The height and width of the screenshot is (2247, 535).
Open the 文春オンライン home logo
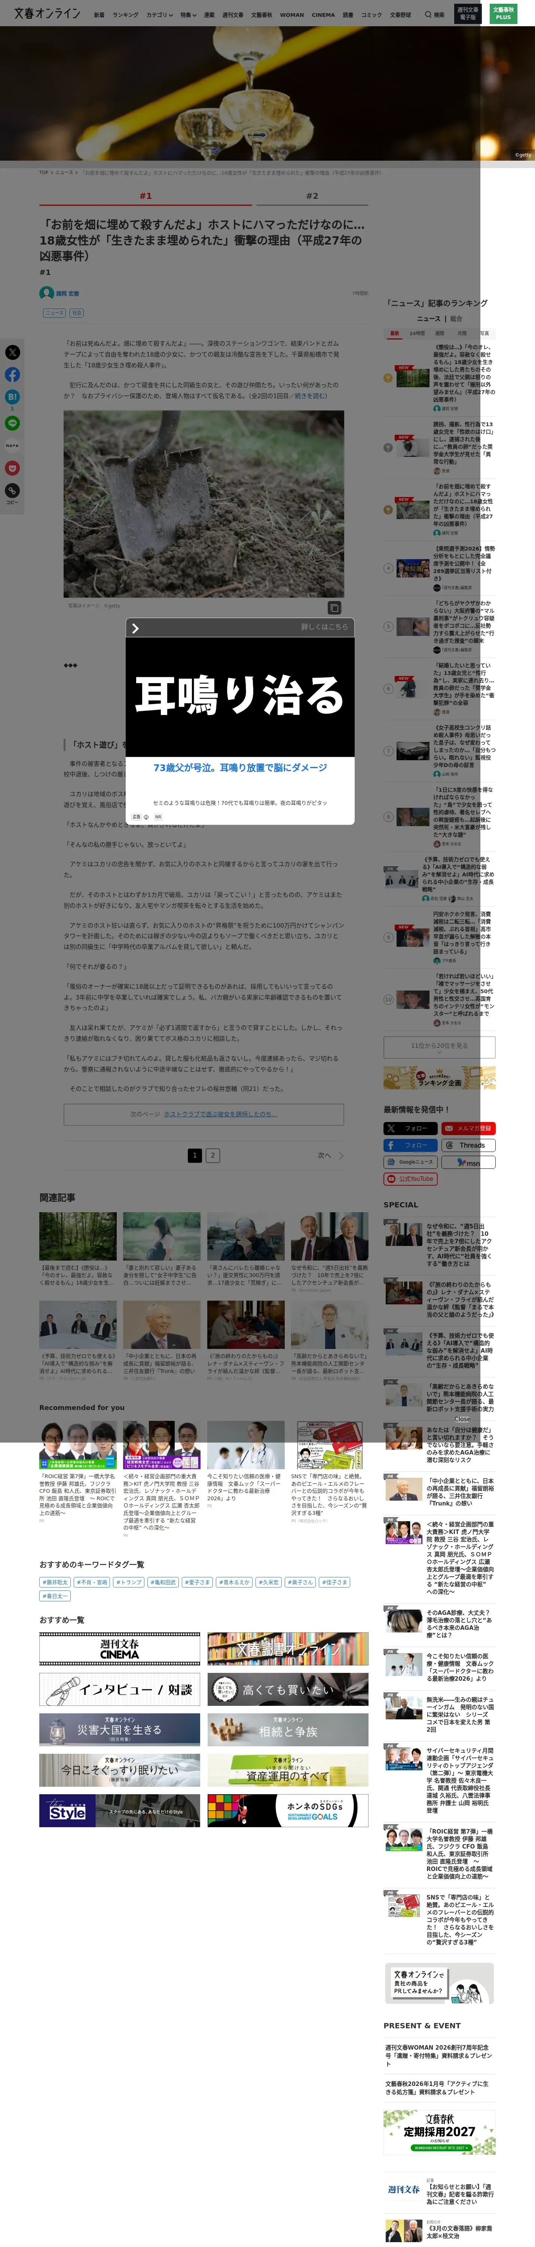[x=47, y=13]
